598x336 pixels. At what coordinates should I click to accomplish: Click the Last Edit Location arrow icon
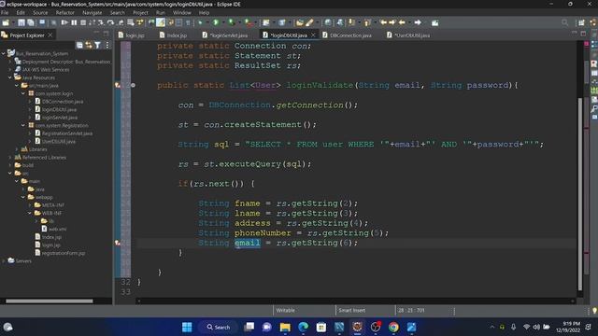coord(383,22)
